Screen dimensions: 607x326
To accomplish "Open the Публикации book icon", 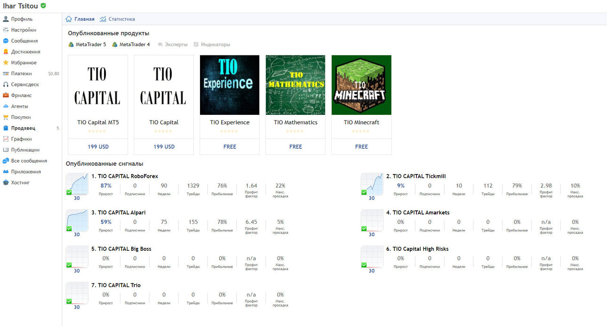I will pos(6,150).
